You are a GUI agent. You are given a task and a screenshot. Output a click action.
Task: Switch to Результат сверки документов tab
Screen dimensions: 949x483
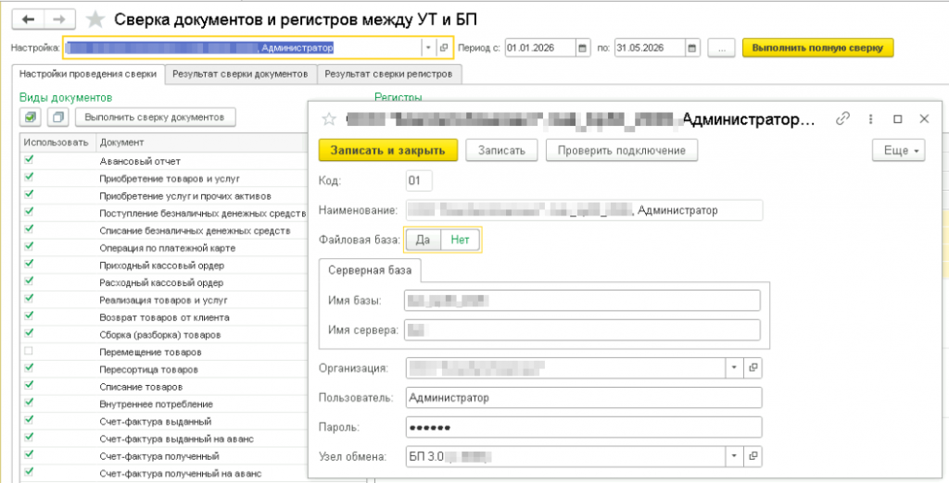240,74
